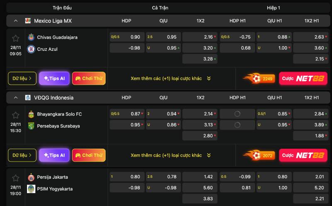Click the Chivas Guadalajara team logo
This screenshot has height=206, width=332.
coord(31,37)
